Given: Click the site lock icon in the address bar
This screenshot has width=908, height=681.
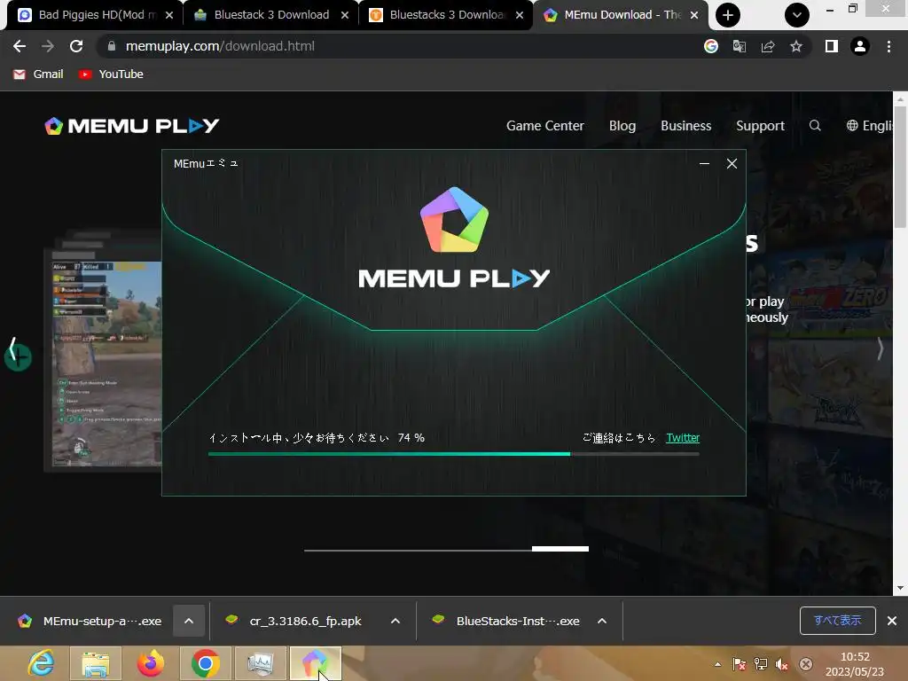Looking at the screenshot, I should pos(112,46).
